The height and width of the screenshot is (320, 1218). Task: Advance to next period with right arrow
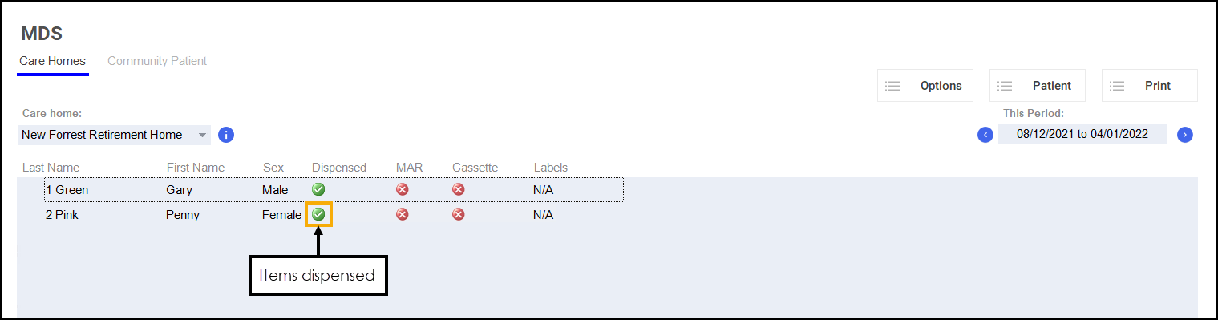(1185, 135)
